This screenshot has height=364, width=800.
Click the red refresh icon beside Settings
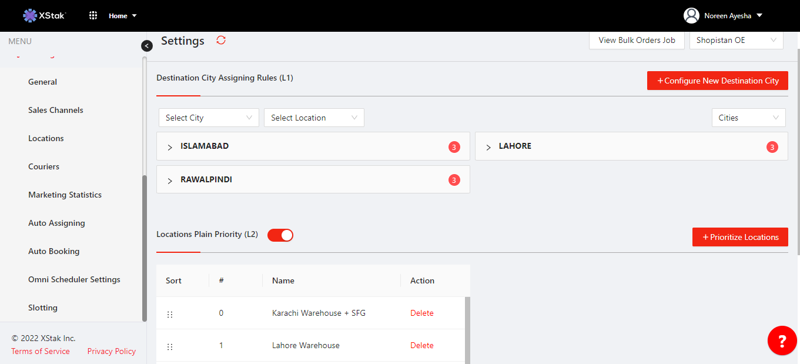point(221,40)
